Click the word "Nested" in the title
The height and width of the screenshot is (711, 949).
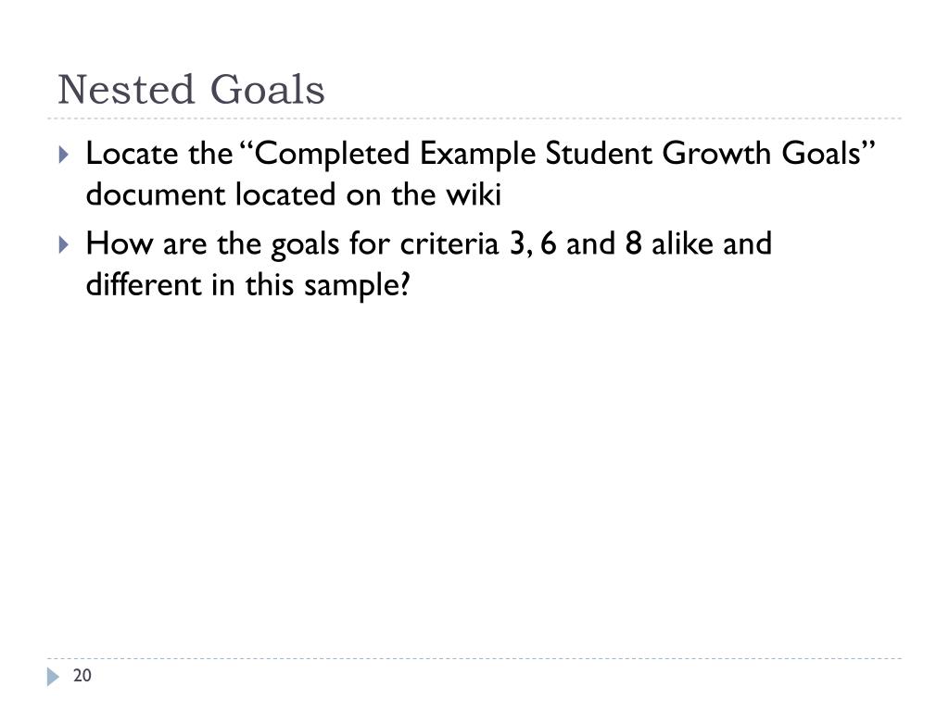(126, 90)
